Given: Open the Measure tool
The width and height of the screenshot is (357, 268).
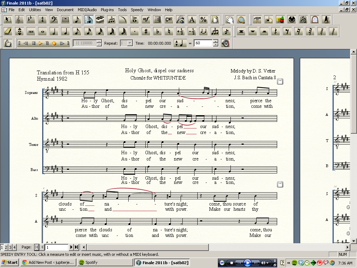Looking at the screenshot, I should click(x=65, y=20).
